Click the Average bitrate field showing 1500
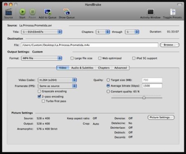This screenshot has width=186, height=154. [152, 86]
